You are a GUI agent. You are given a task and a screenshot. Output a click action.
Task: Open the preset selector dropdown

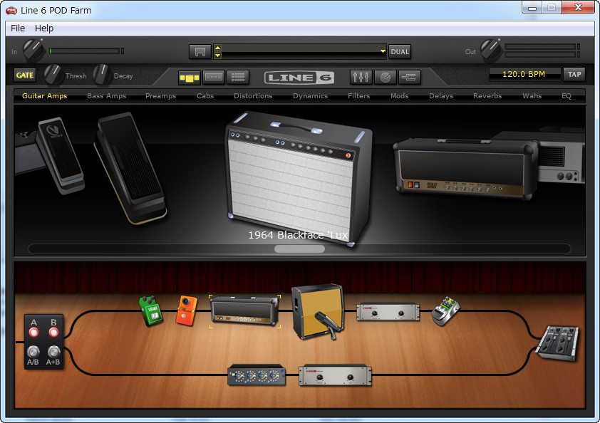(382, 51)
